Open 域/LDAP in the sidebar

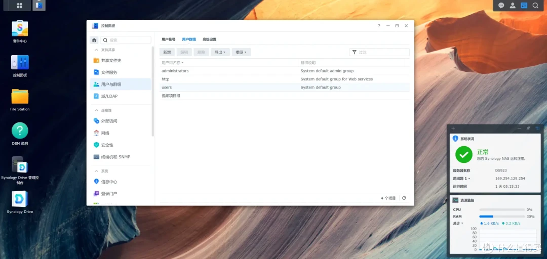[121, 96]
